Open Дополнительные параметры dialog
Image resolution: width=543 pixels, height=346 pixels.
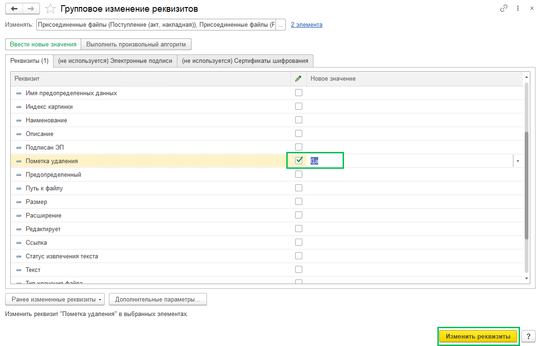click(x=158, y=299)
